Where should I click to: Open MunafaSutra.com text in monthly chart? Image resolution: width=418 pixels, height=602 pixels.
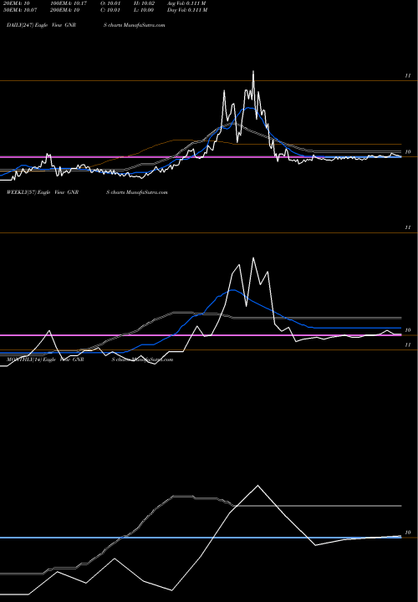[152, 360]
